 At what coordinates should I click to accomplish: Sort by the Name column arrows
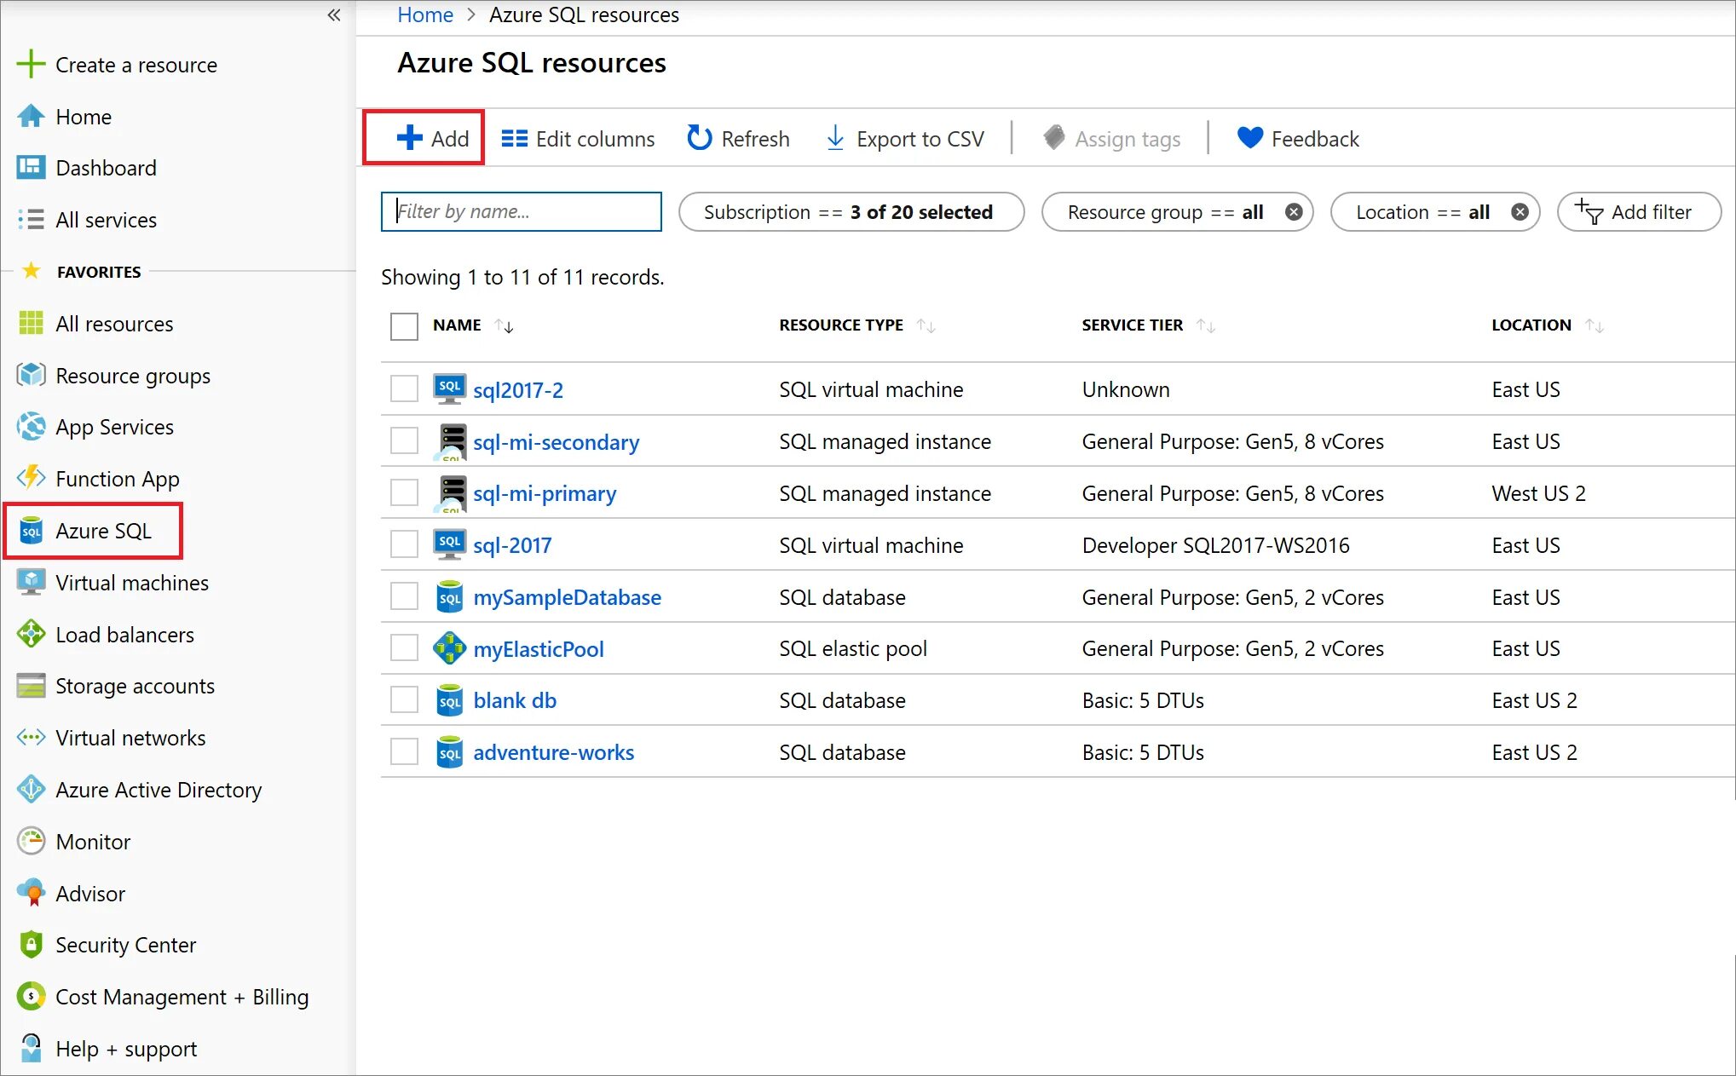pos(504,325)
